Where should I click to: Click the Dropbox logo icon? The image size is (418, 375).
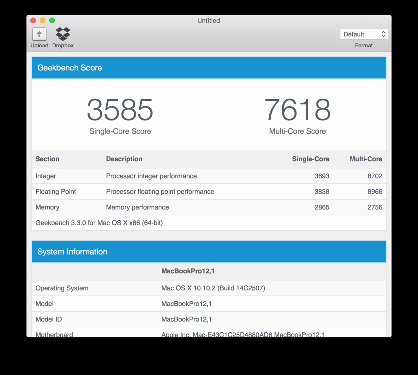pos(63,34)
